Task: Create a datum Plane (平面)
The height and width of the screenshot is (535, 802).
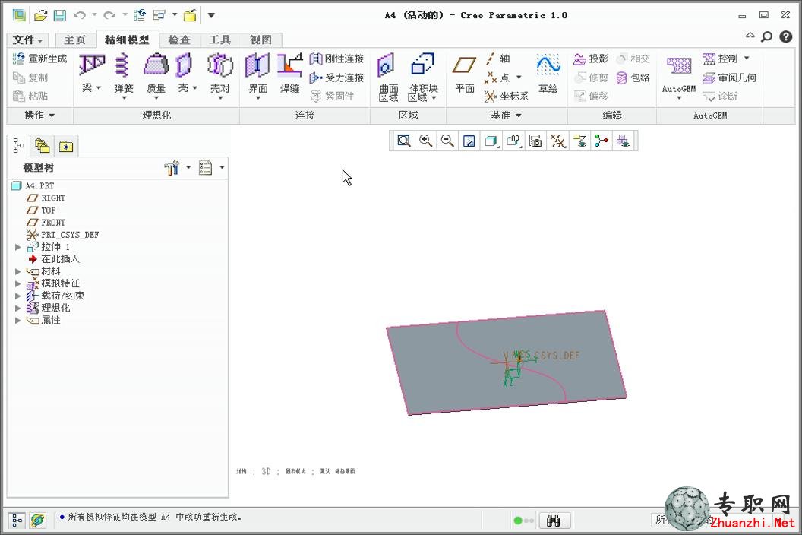Action: point(465,74)
